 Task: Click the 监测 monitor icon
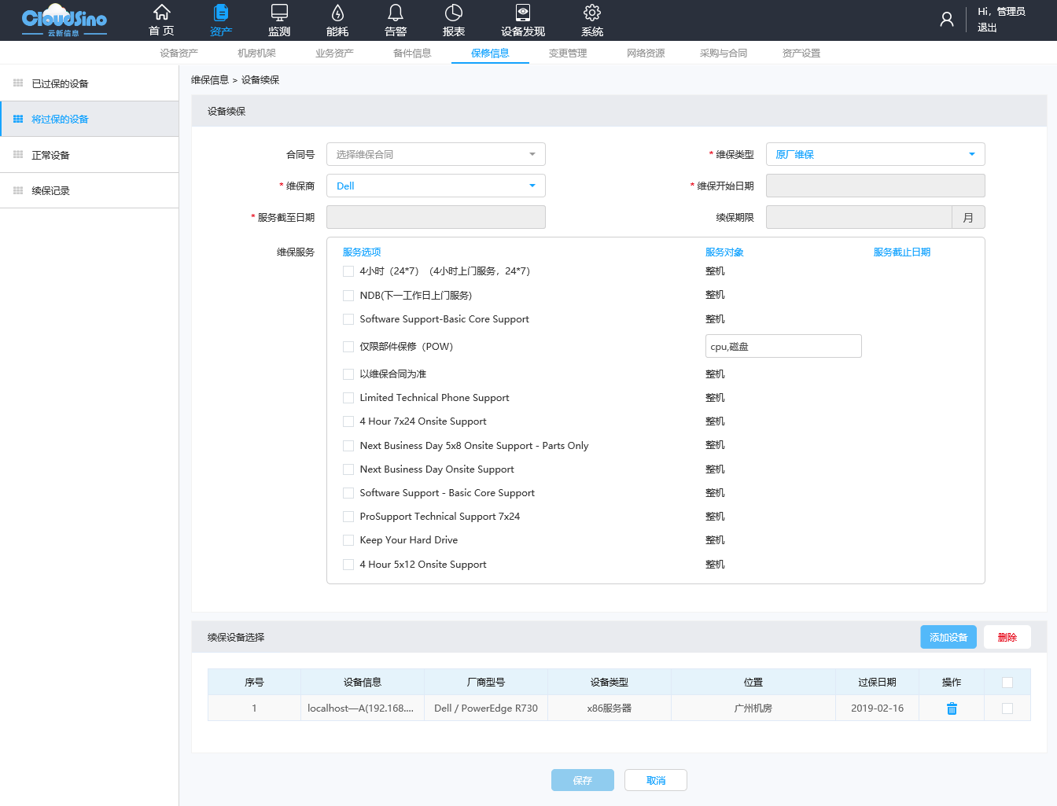(x=279, y=13)
